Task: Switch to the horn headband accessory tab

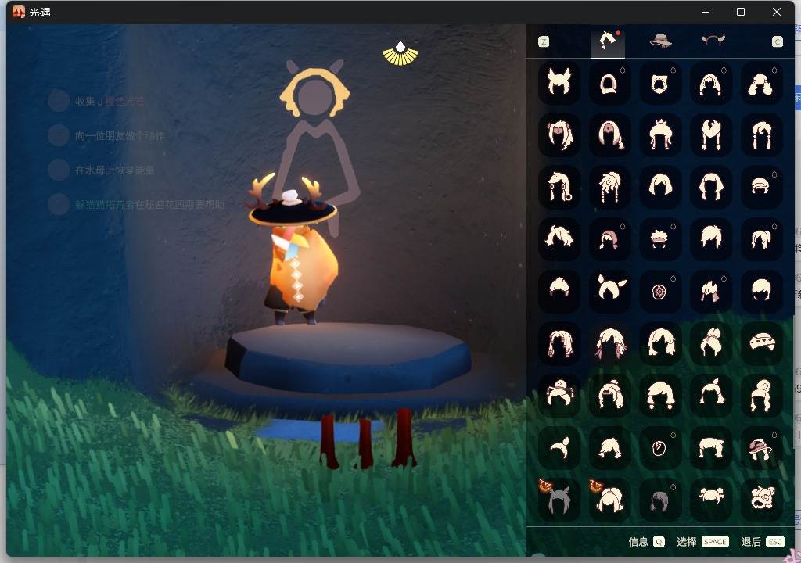Action: tap(713, 40)
